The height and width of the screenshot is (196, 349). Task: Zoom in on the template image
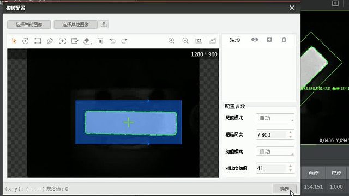tap(171, 40)
